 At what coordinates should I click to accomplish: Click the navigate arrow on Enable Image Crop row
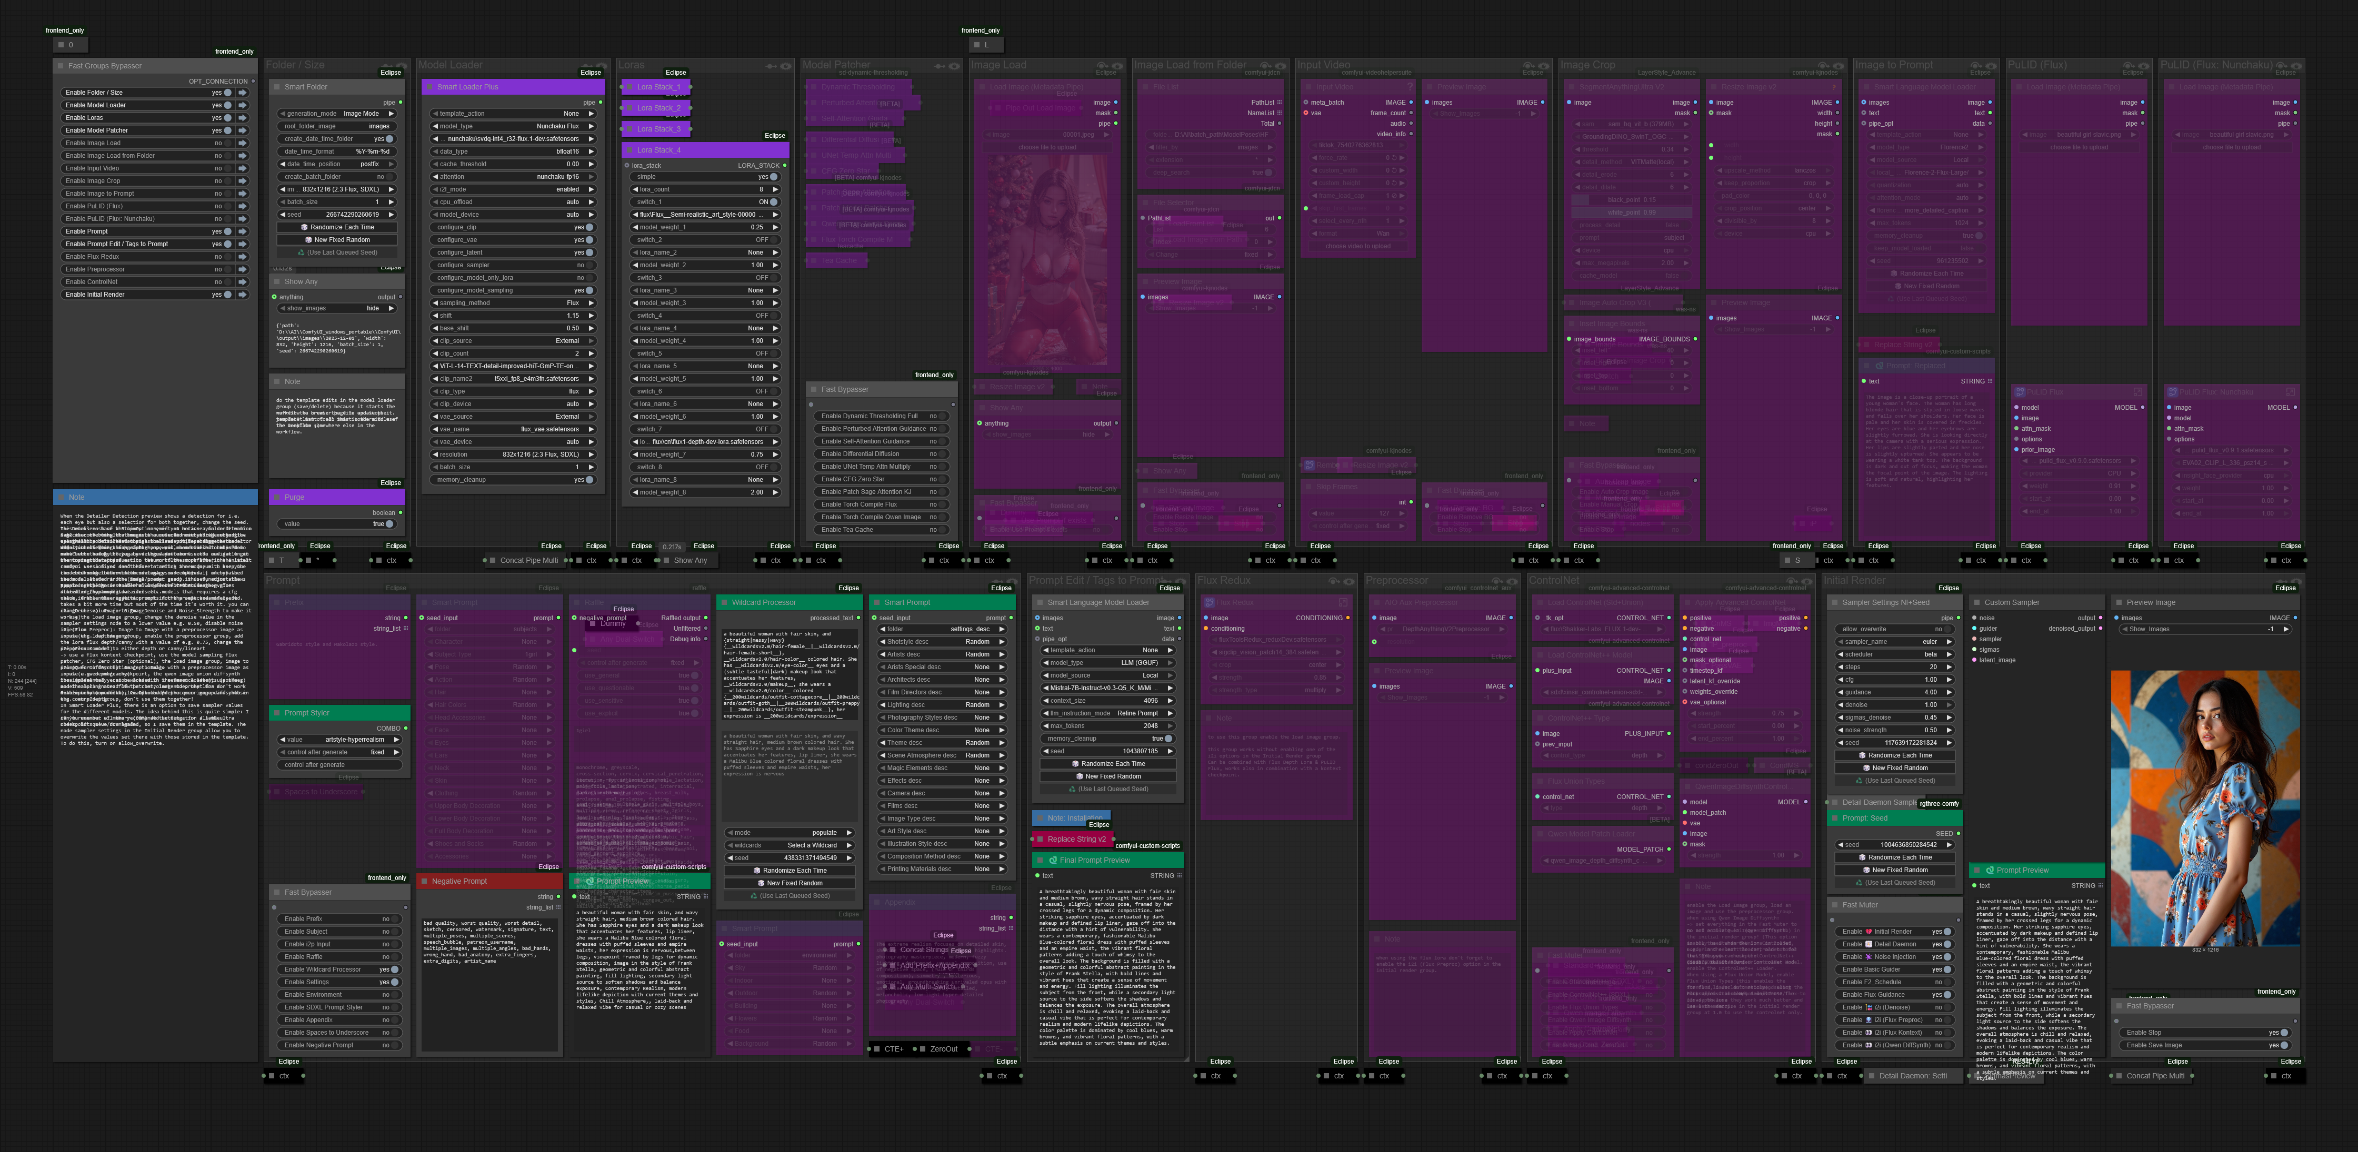pyautogui.click(x=243, y=181)
